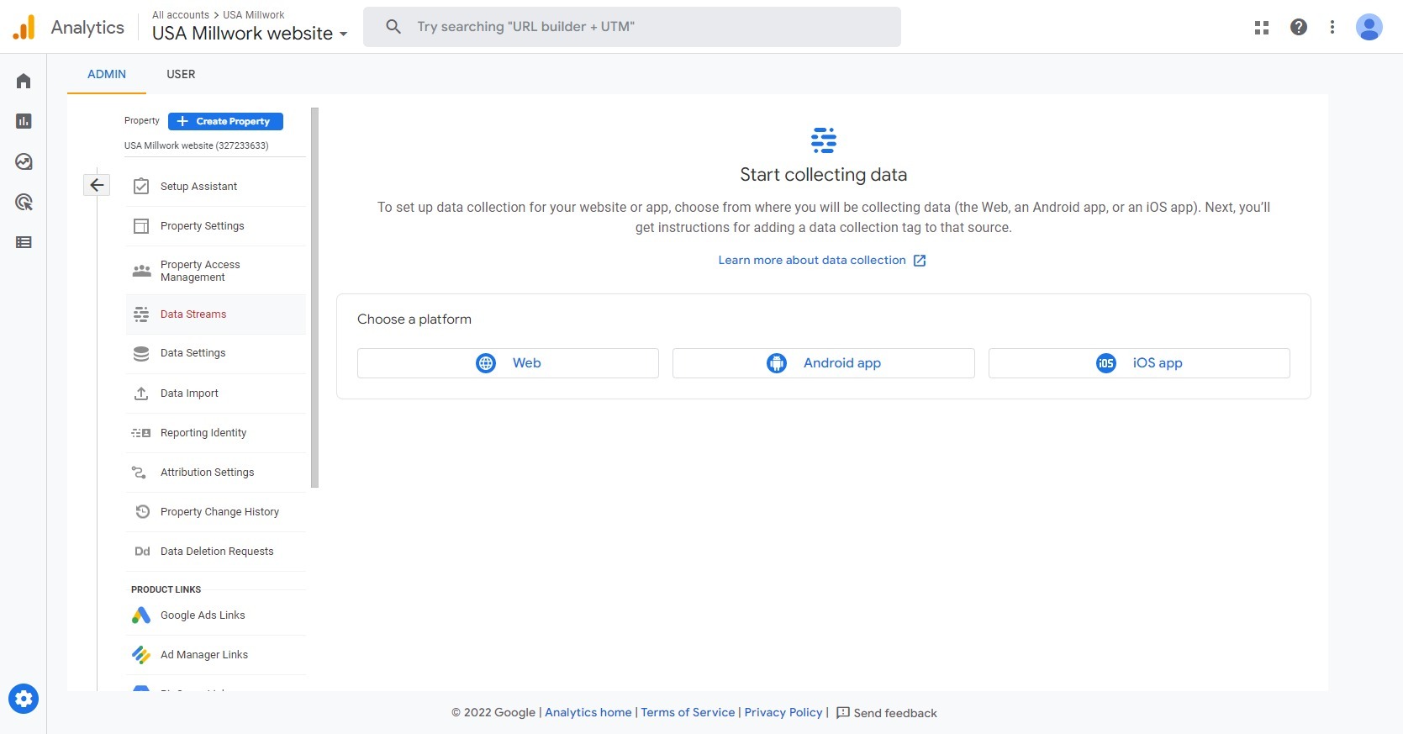Viewport: 1403px width, 734px height.
Task: Open the Analytics home footer link
Action: (588, 712)
